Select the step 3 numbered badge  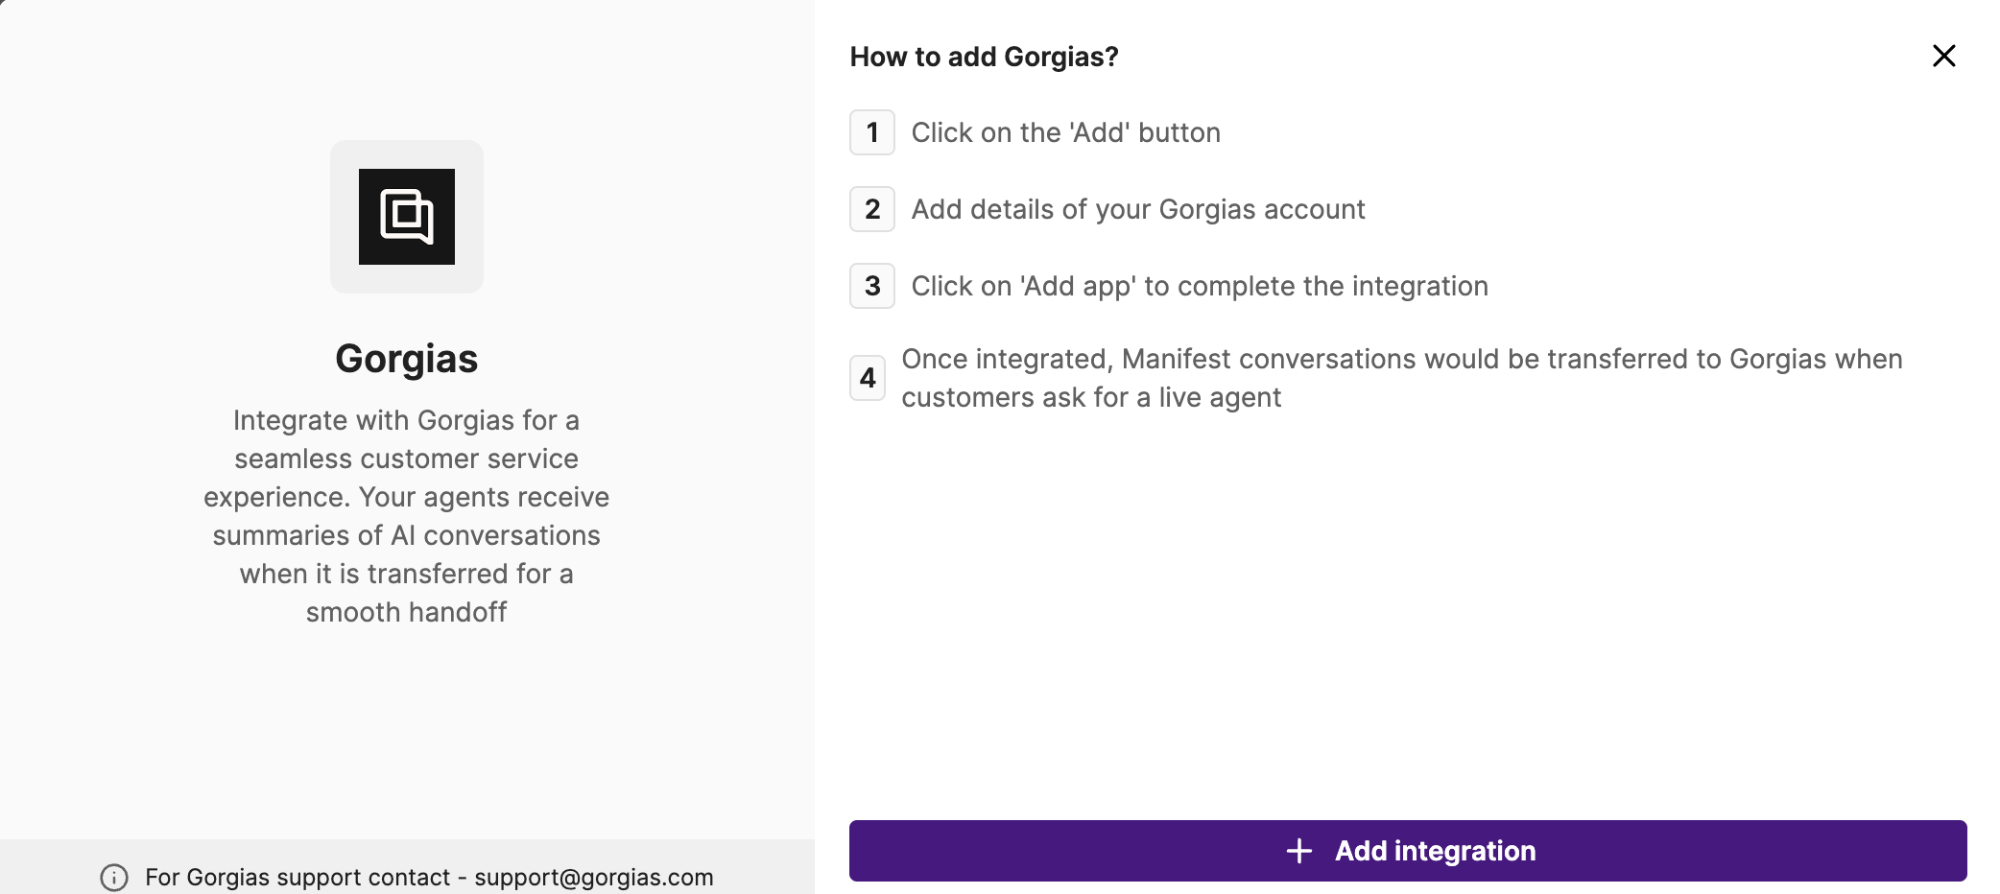tap(871, 285)
